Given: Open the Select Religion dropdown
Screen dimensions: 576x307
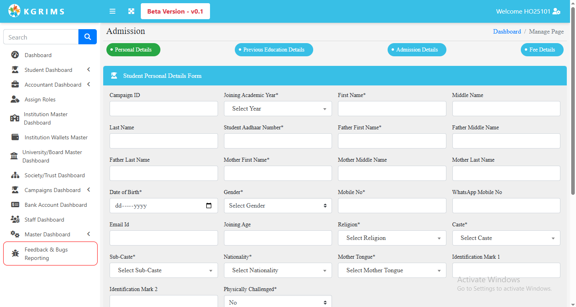Looking at the screenshot, I should (x=392, y=238).
